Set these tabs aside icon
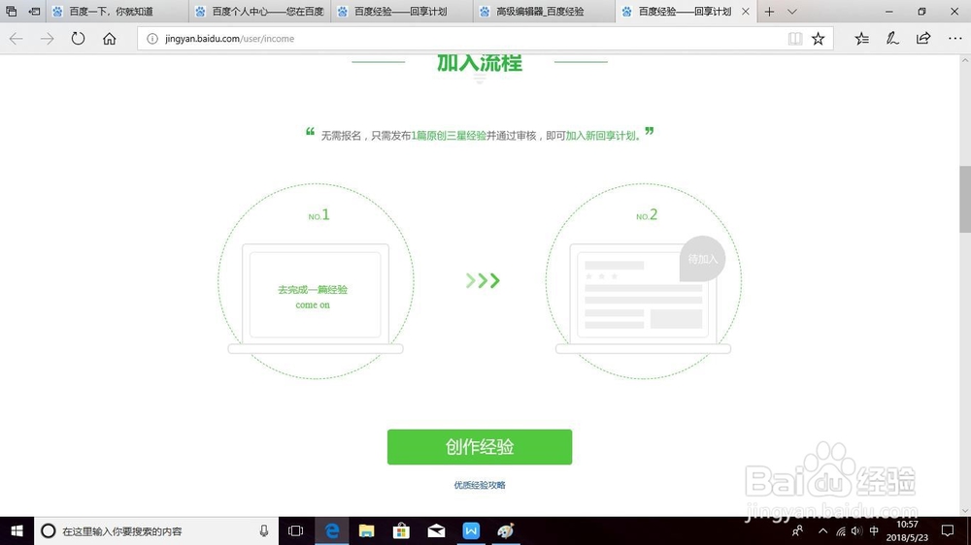Screen dimensions: 971x545 35,11
